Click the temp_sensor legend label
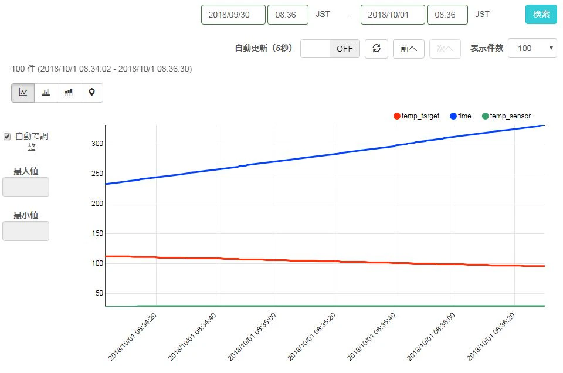Screen dimensions: 563x373 click(510, 116)
